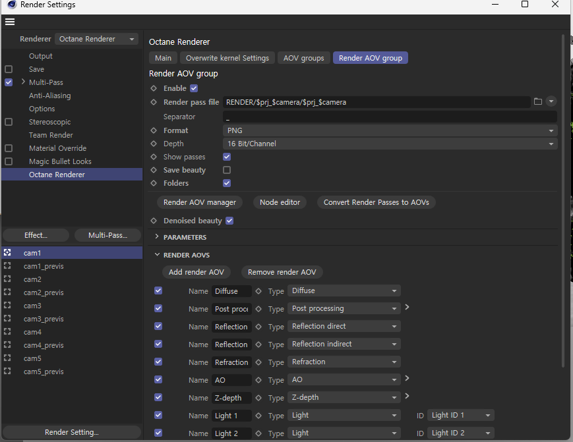
Task: Click the diamond icon in the Post processing AOV row
Action: pos(258,309)
